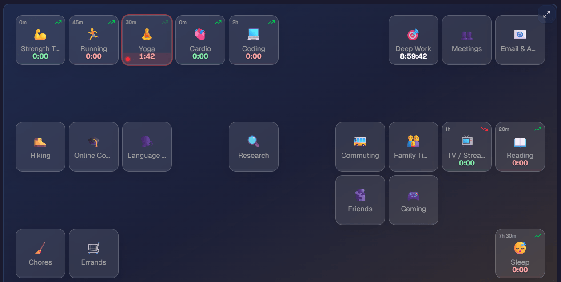Click the Errands label

click(94, 262)
